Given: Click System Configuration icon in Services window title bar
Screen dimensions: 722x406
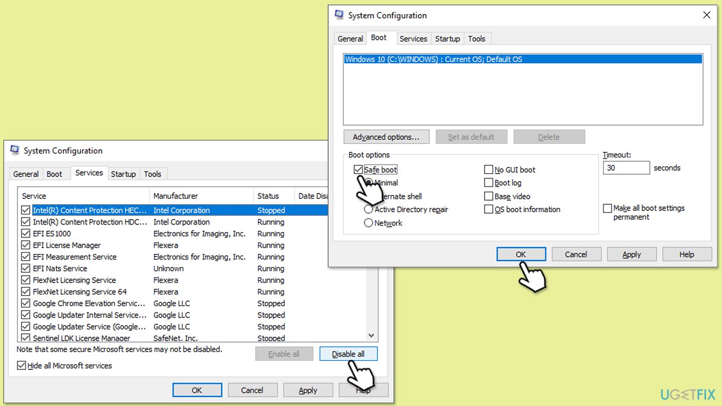Looking at the screenshot, I should 15,151.
